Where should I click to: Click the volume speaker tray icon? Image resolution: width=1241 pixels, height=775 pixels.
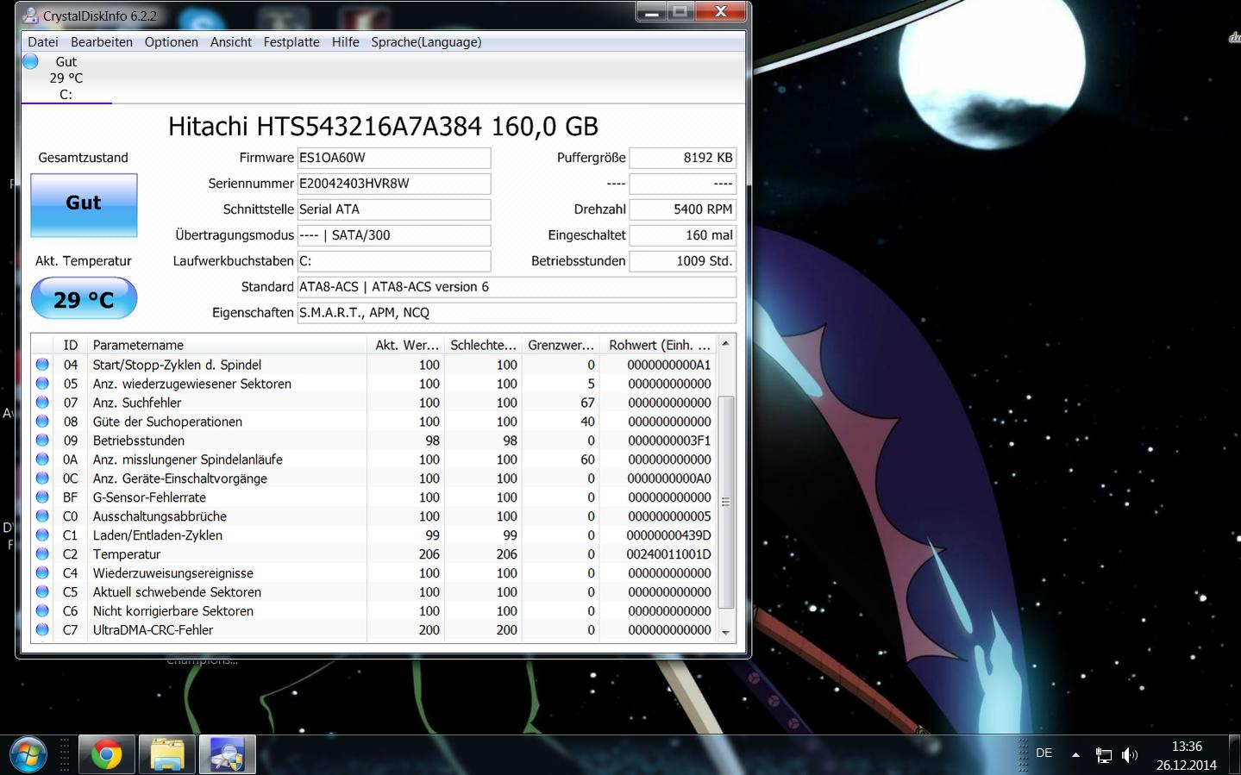point(1129,756)
